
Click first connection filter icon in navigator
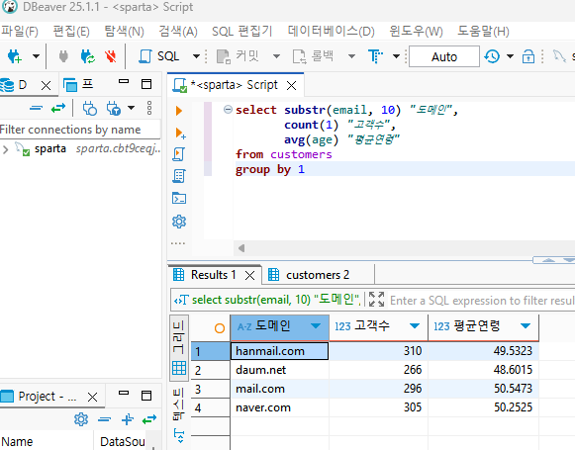tap(89, 108)
